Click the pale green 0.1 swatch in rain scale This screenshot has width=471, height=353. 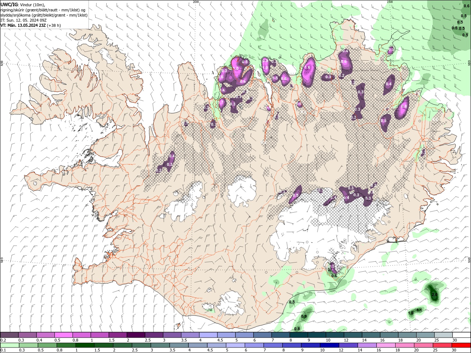tap(10, 345)
